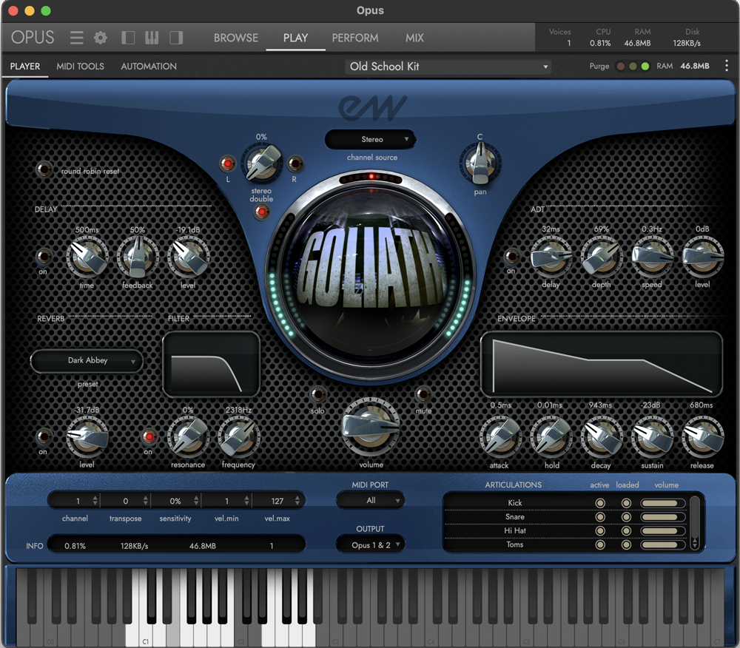Switch to the MIX tab
The height and width of the screenshot is (648, 740).
(414, 38)
